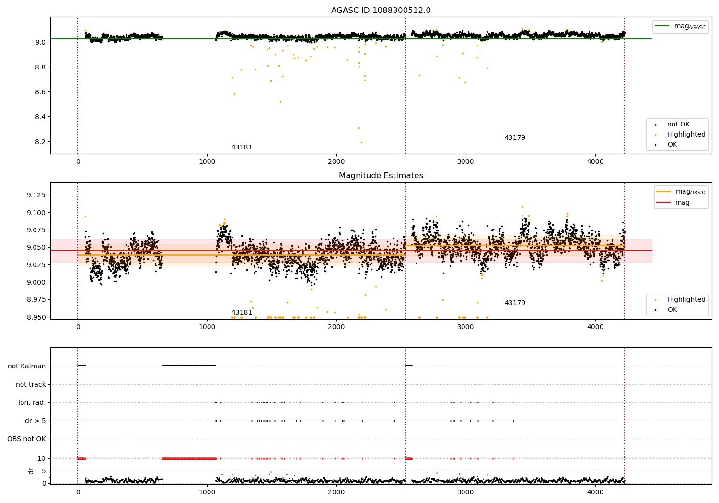Select the 'not OK' legend entry

pyautogui.click(x=678, y=125)
